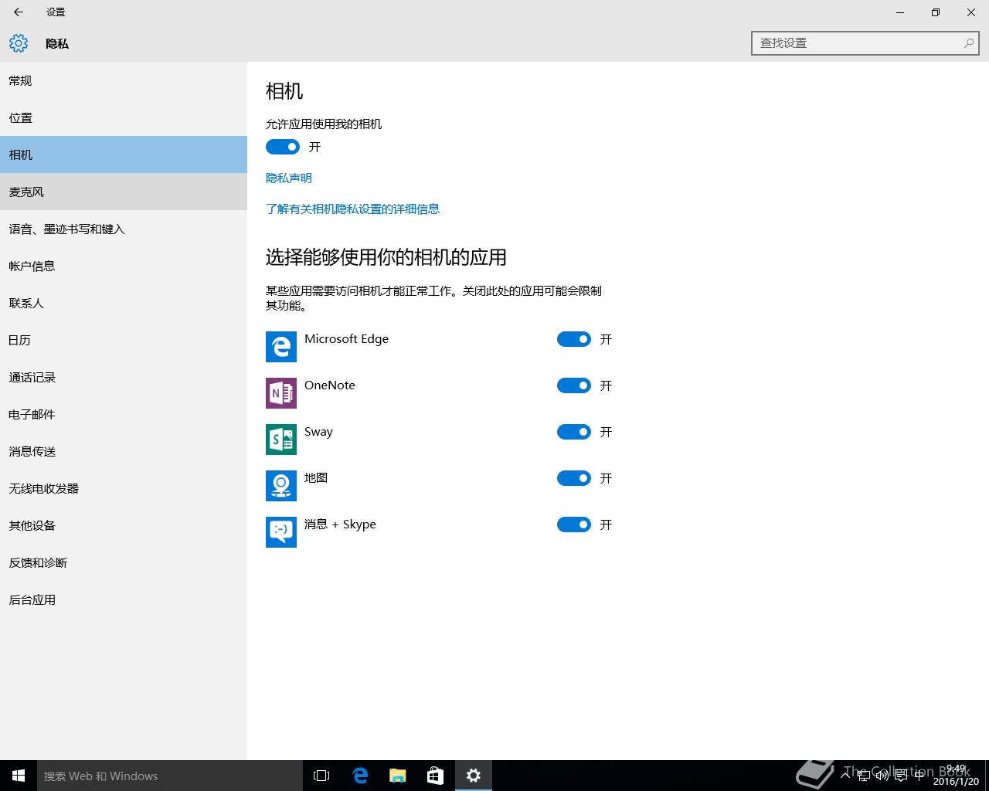
Task: Click the Microsoft Edge app name label
Action: click(346, 339)
